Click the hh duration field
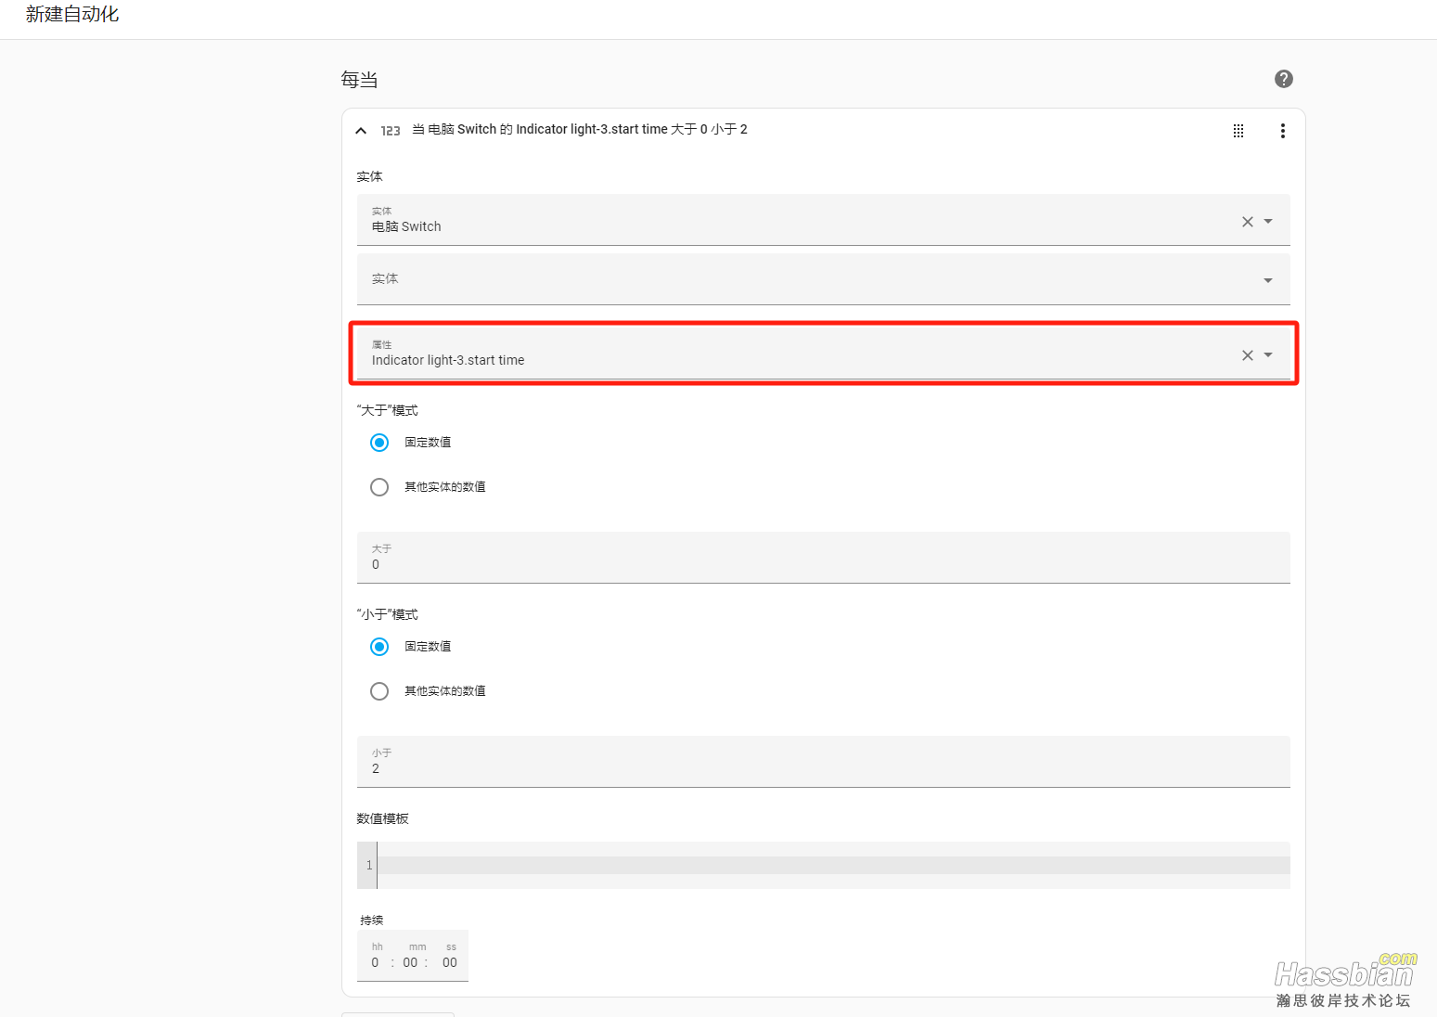Image resolution: width=1437 pixels, height=1017 pixels. [376, 962]
